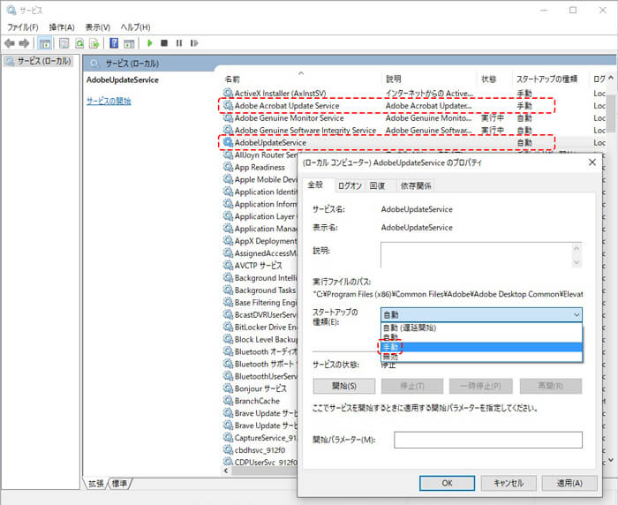The height and width of the screenshot is (505, 618).
Task: Click the gear icon of BranchCache row
Action: click(x=228, y=401)
